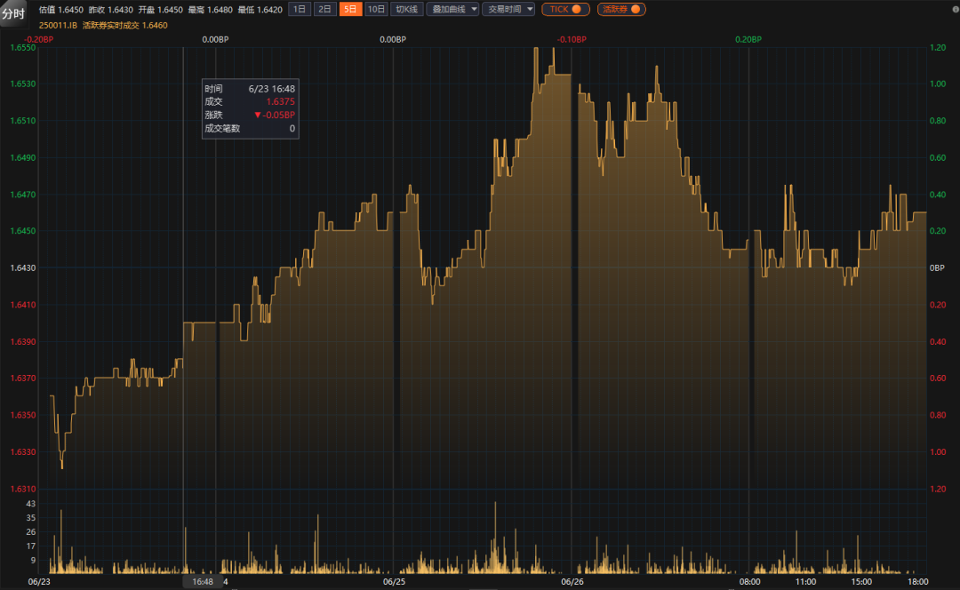This screenshot has width=960, height=590.
Task: Click the 0BP right-axis baseline label
Action: (937, 267)
